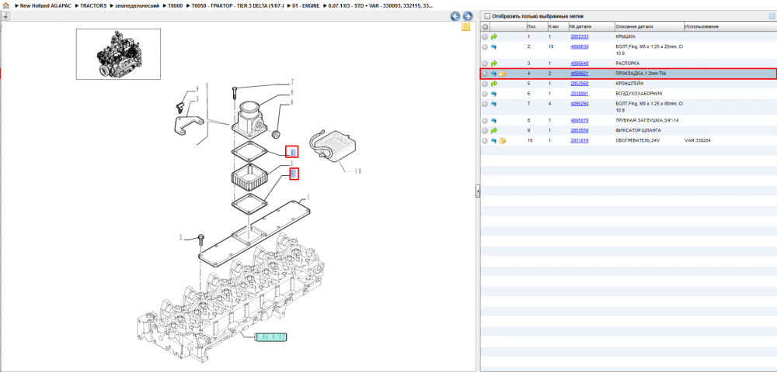Open column settings icon at table corner
777x372 pixels.
[x=772, y=15]
